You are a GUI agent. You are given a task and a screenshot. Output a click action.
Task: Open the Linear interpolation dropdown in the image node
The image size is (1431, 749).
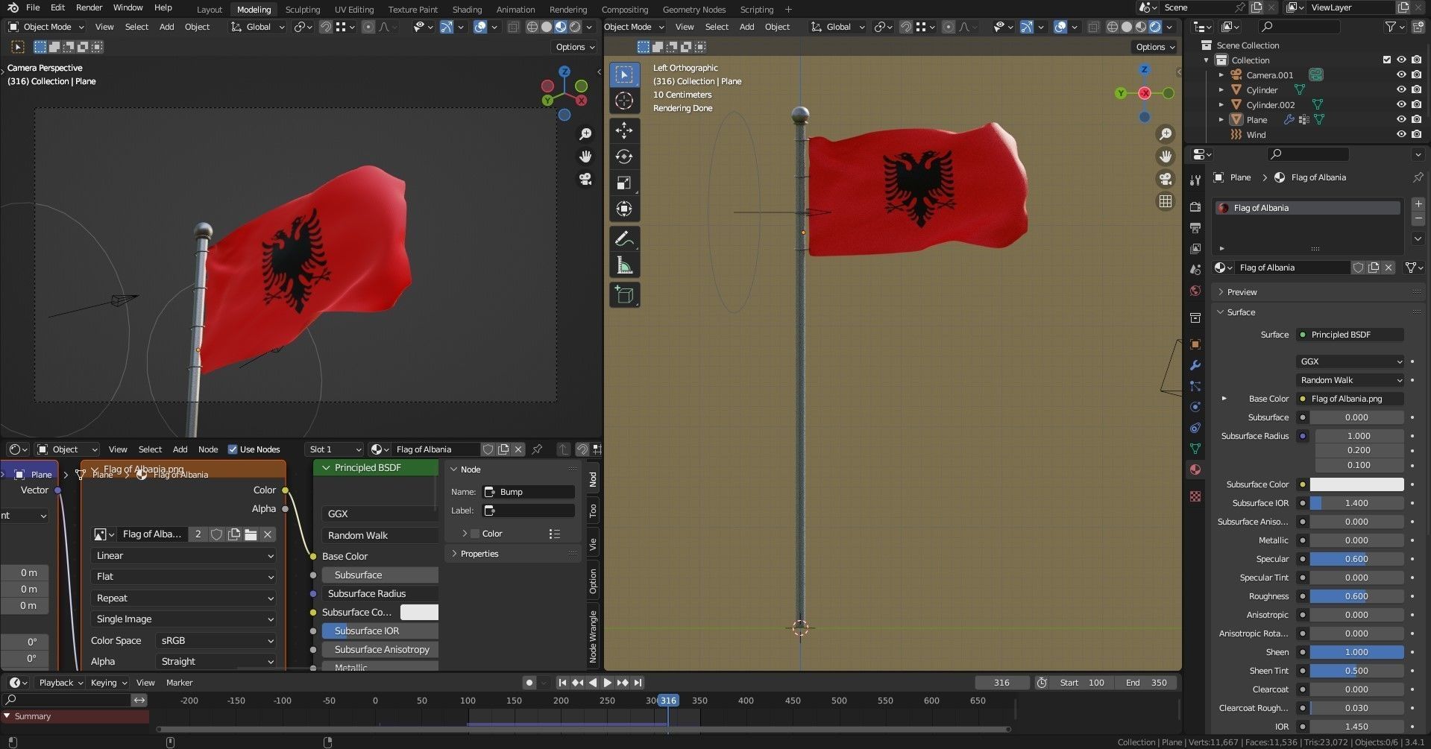click(x=183, y=556)
